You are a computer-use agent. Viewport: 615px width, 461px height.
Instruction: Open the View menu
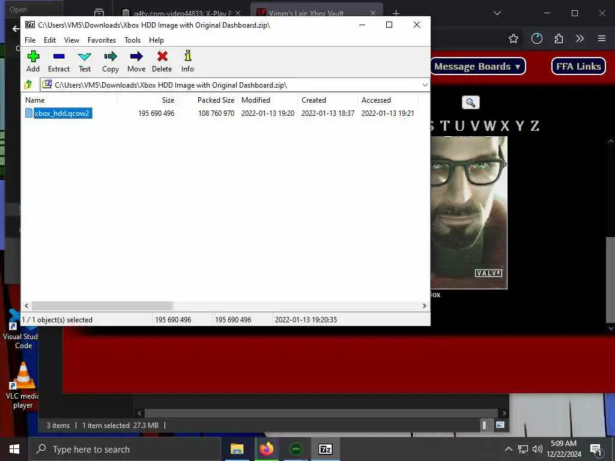(72, 40)
